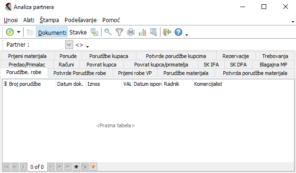This screenshot has width=296, height=173.
Task: Open the Partner combo box dropdown
Action: click(x=69, y=45)
